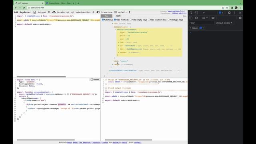
Task: Toggle the Hide methods checkbox
Action: 115,20
